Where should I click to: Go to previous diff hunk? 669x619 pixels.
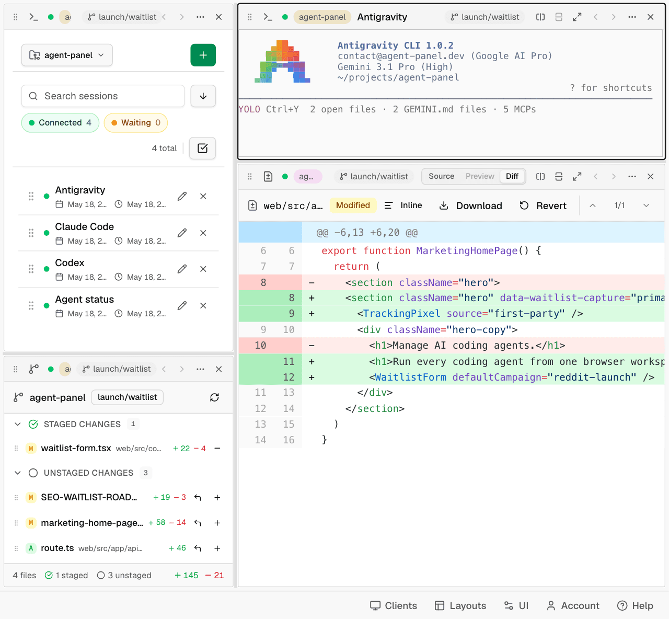[x=593, y=205]
